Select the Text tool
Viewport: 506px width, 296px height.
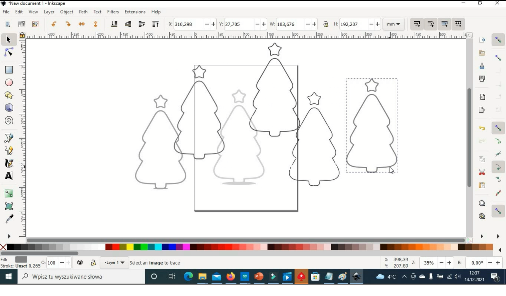pos(9,176)
